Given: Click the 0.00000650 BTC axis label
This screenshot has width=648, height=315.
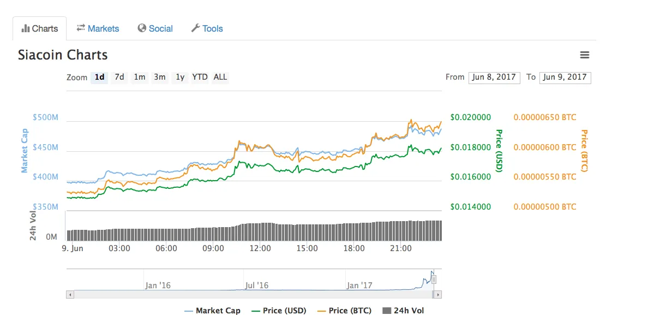Looking at the screenshot, I should pyautogui.click(x=545, y=117).
